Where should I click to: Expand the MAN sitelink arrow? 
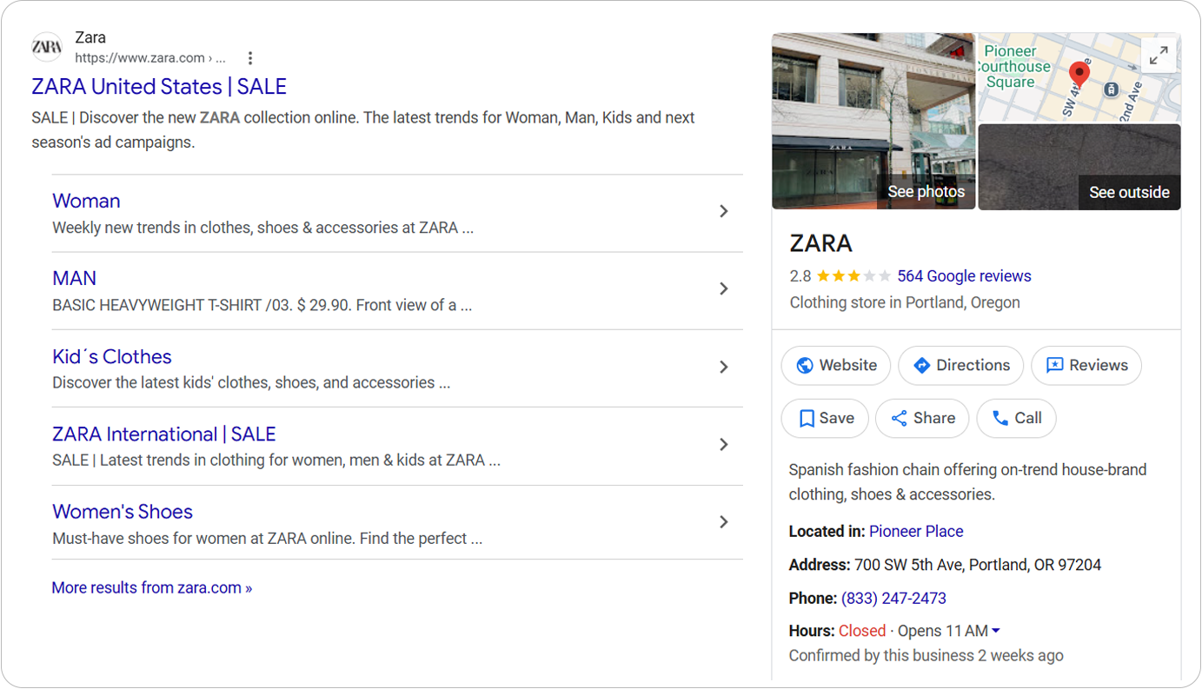(x=723, y=288)
